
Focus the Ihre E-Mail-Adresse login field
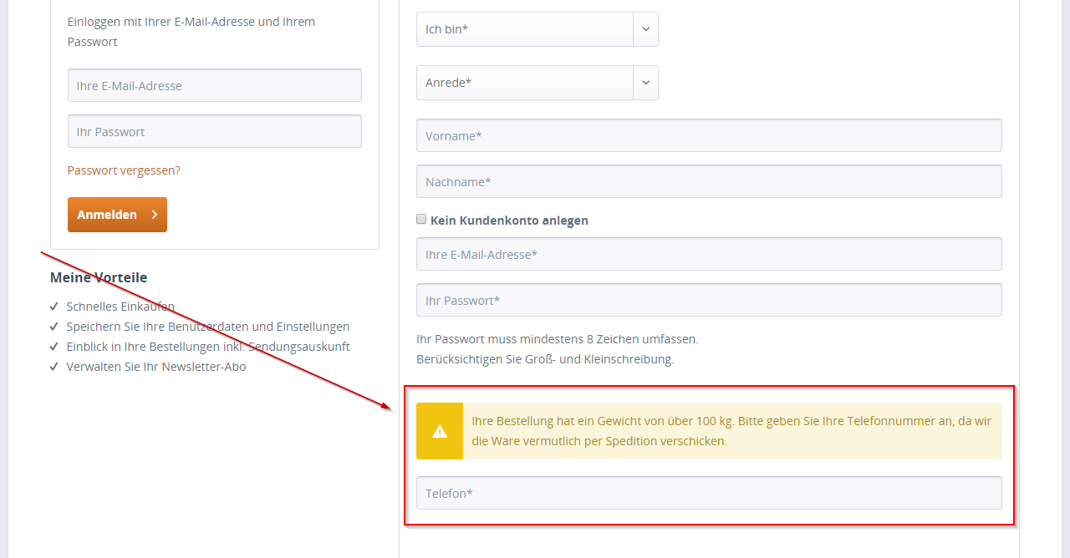point(215,85)
